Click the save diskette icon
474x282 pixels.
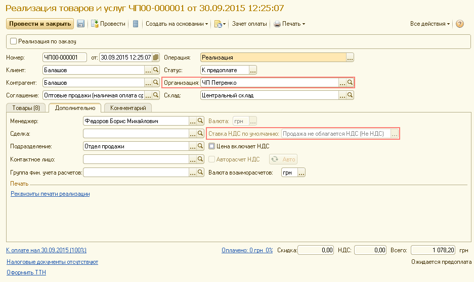pos(80,24)
